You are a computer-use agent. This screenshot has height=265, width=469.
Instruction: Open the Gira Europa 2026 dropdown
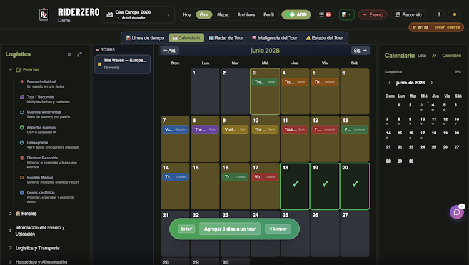(x=139, y=14)
